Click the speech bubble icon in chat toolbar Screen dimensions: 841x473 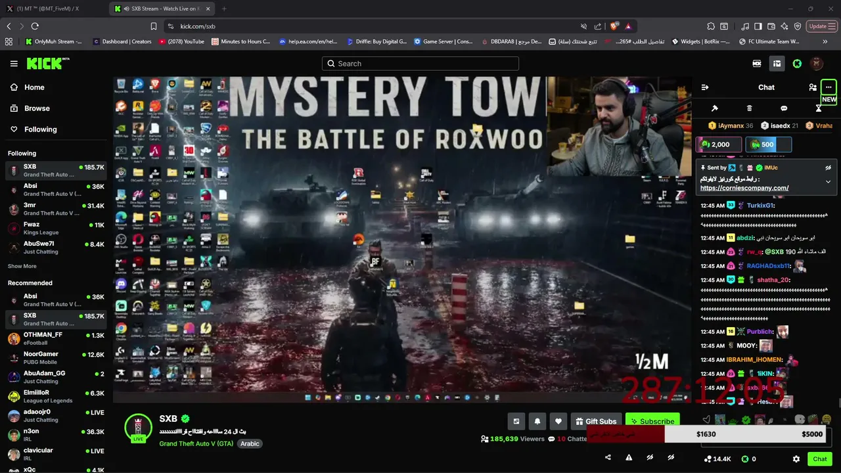784,108
